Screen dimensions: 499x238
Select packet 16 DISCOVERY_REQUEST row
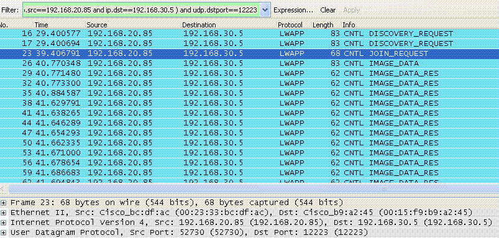click(x=250, y=34)
